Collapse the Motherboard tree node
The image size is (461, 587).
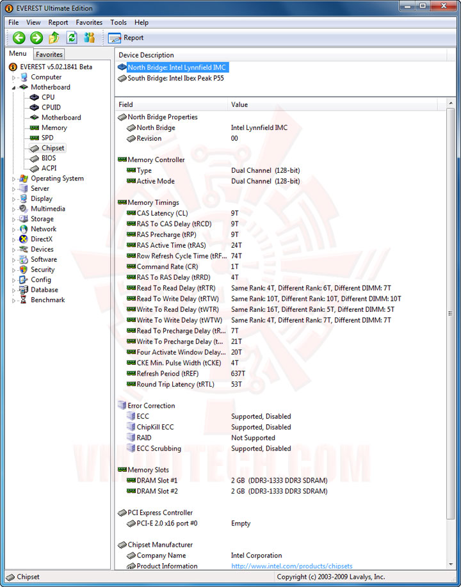[14, 88]
